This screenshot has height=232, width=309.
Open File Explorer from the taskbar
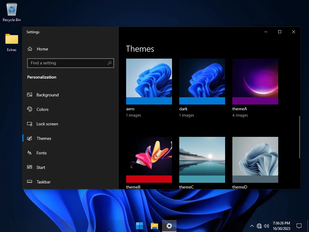[x=154, y=226]
